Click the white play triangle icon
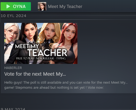 click(x=8, y=6)
